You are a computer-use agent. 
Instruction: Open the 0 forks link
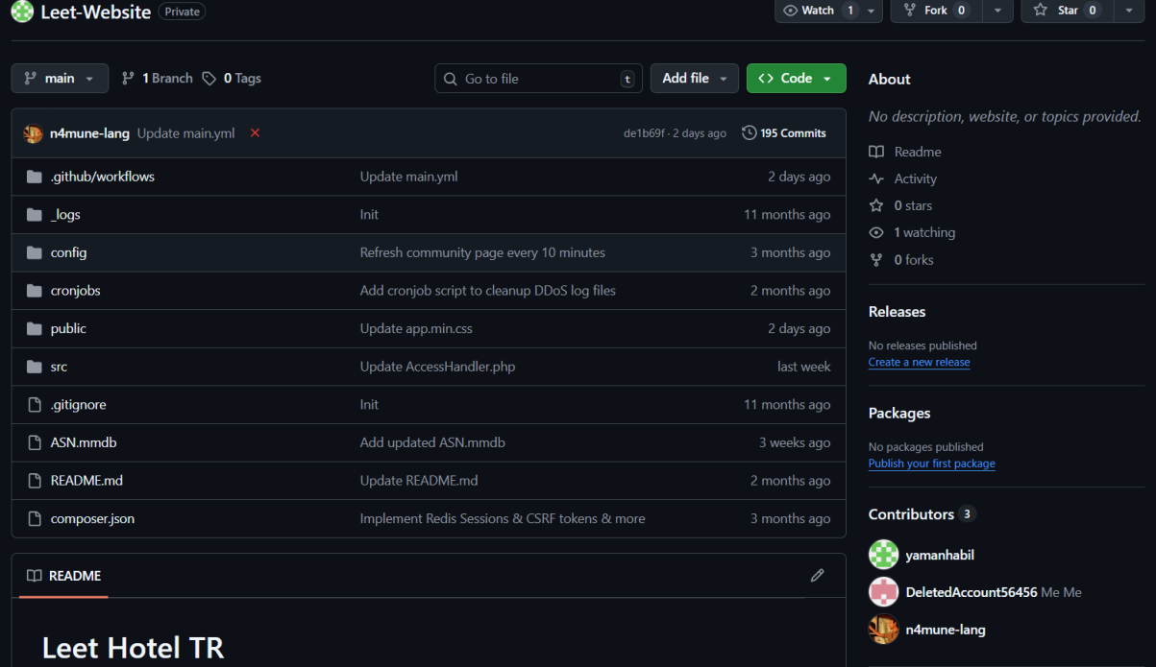[901, 259]
